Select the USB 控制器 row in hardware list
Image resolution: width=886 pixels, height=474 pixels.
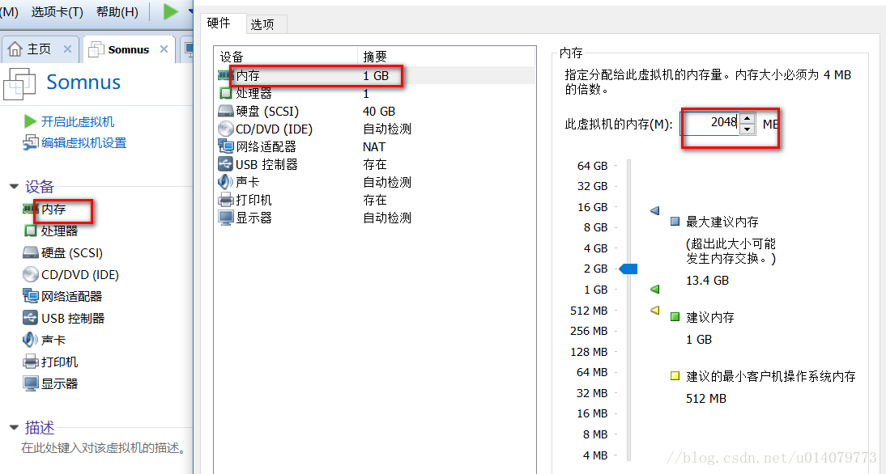coord(375,164)
